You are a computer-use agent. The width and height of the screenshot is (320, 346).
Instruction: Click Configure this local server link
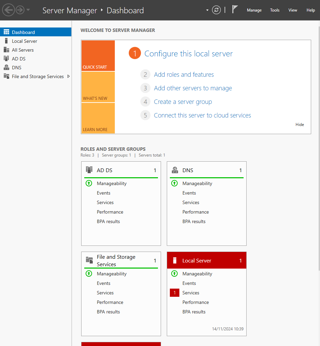(189, 54)
